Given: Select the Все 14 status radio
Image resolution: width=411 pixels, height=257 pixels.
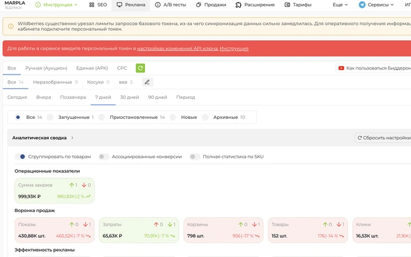Looking at the screenshot, I should (18, 117).
